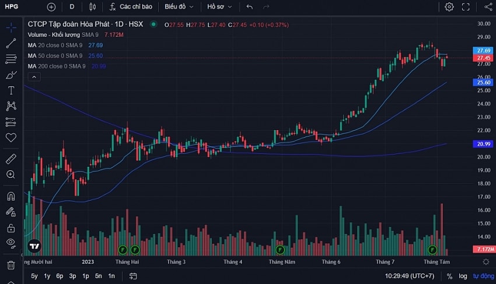The image size is (496, 284).
Task: Open Các chỉ báo indicators
Action: pos(131,6)
